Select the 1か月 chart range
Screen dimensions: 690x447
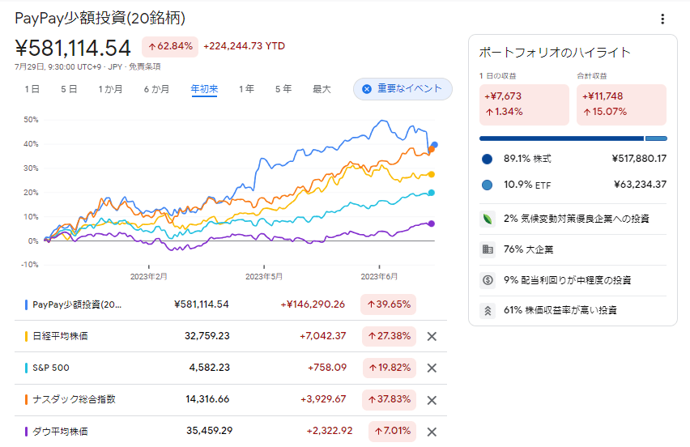point(110,89)
